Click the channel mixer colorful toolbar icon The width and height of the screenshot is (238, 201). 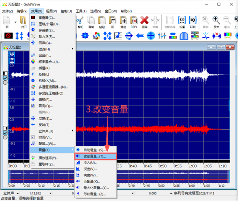(97, 36)
